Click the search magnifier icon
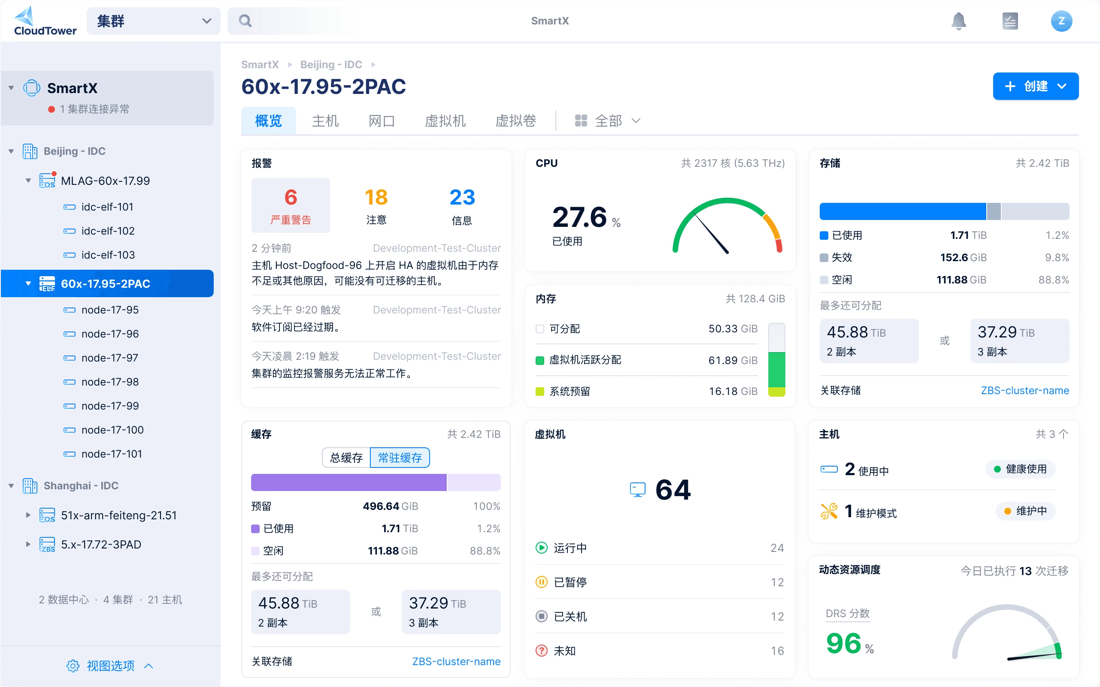The image size is (1100, 687). coord(245,21)
